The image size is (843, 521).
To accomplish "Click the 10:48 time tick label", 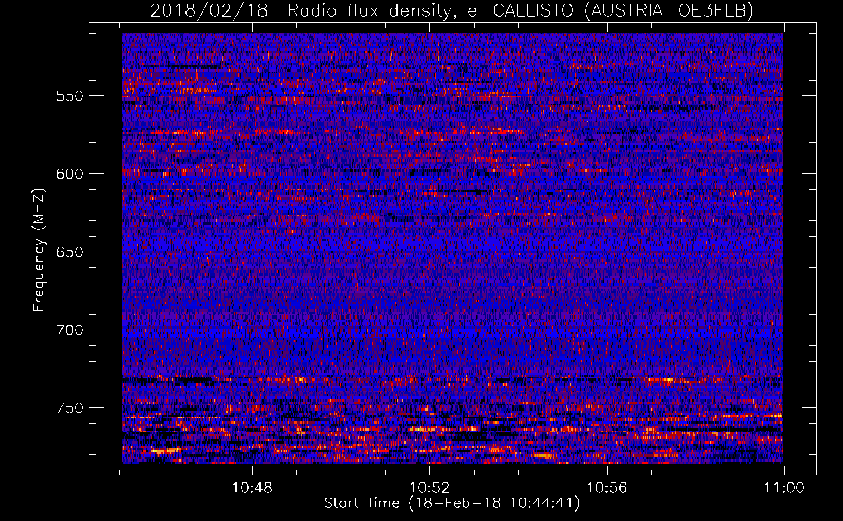I will pos(252,488).
